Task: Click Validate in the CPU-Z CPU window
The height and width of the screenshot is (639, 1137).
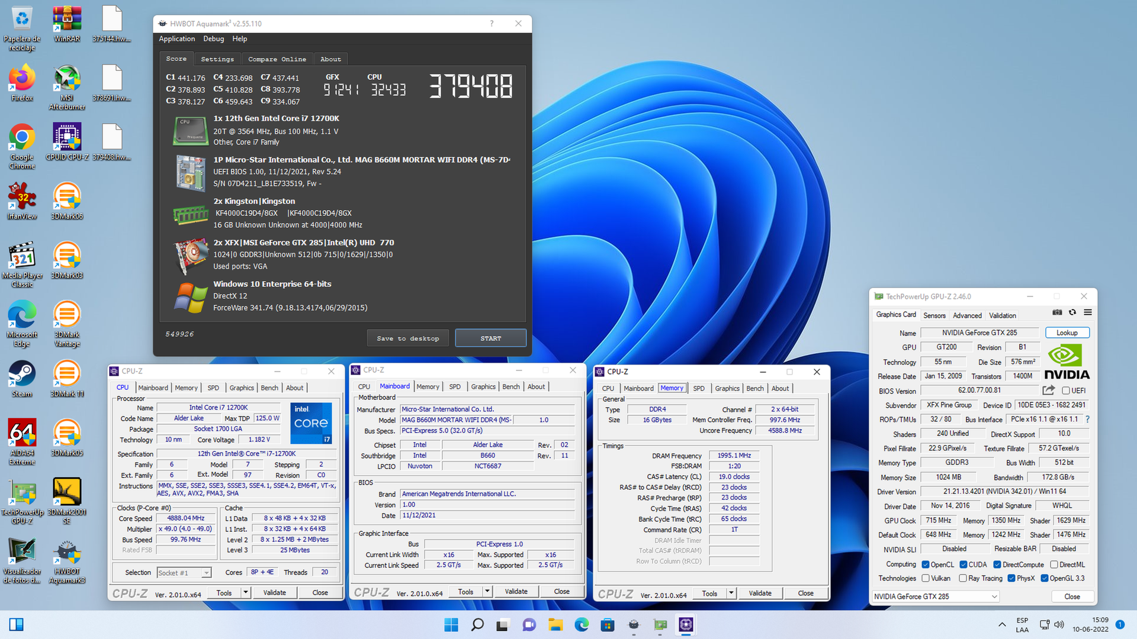Action: (275, 592)
